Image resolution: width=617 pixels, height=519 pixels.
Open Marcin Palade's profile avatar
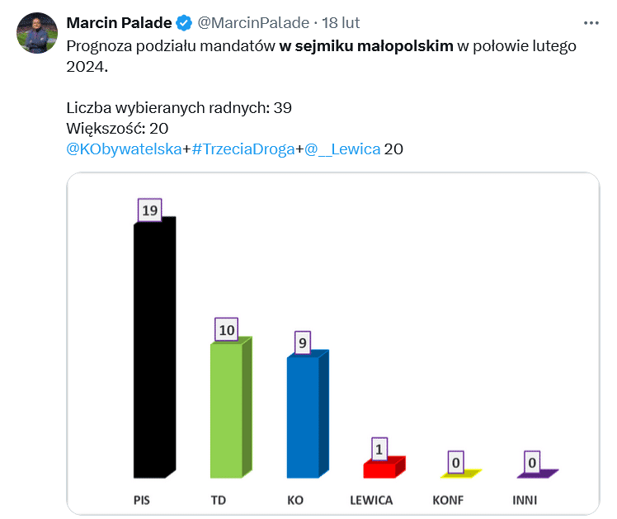pyautogui.click(x=37, y=33)
